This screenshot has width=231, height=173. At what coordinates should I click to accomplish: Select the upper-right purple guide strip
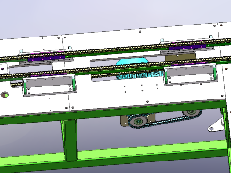tap(187, 47)
